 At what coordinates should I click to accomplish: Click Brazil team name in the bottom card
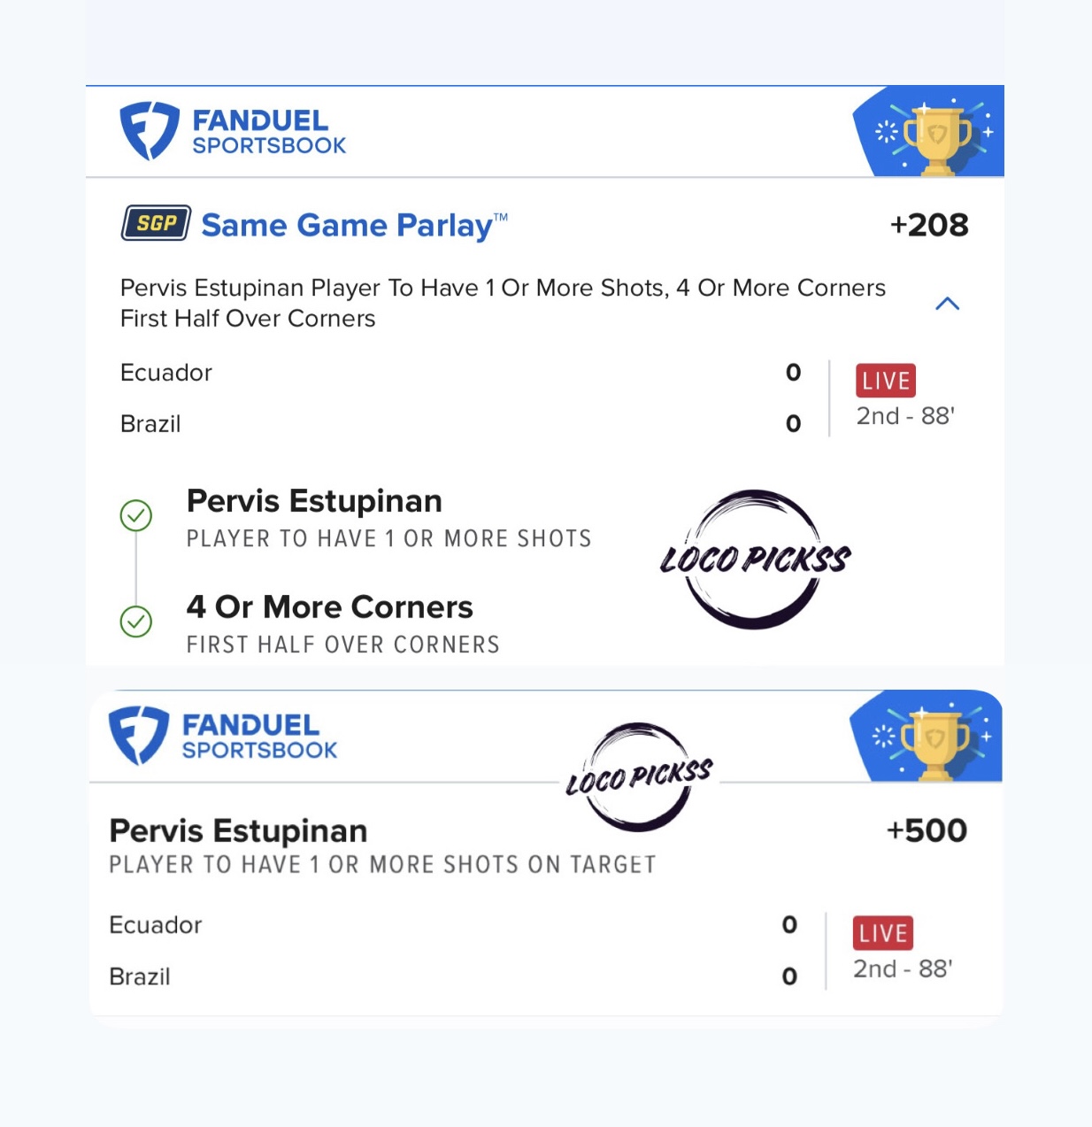click(x=140, y=976)
